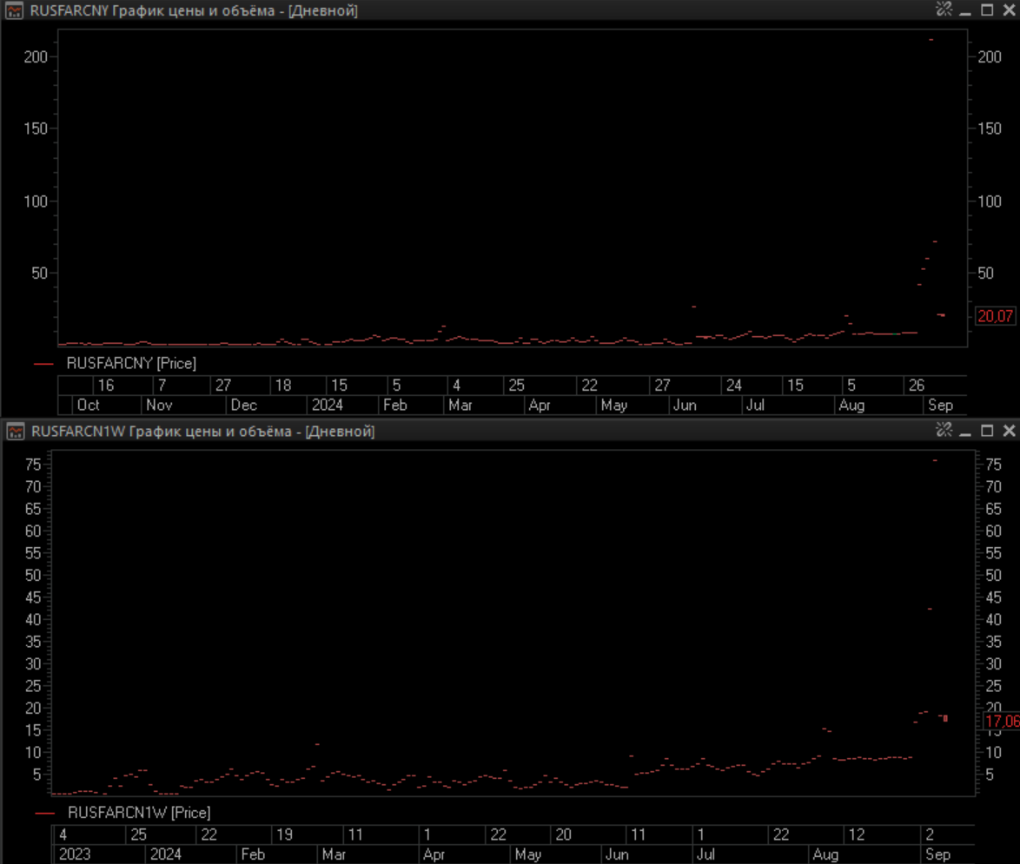The image size is (1020, 864).
Task: Click the RUSFARCN1W data point near 42
Action: click(930, 609)
